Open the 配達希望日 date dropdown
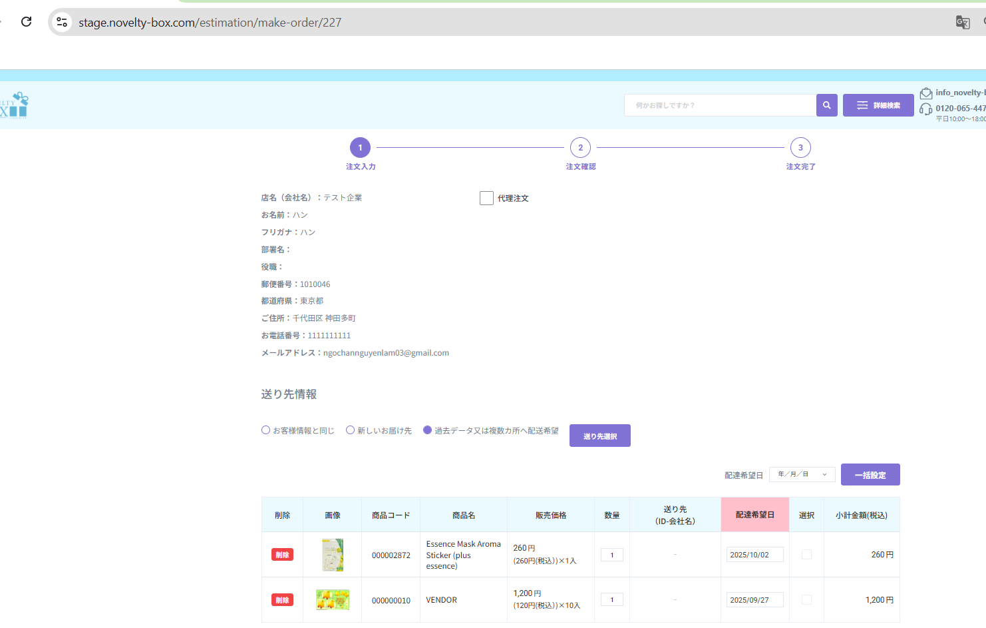 pyautogui.click(x=802, y=474)
